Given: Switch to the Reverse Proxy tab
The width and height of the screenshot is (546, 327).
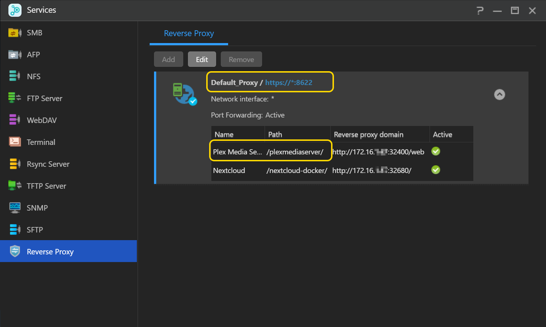Looking at the screenshot, I should (189, 34).
